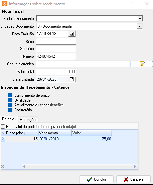Click the Chave eletrônica key icon button
This screenshot has width=153, height=185.
pyautogui.click(x=142, y=64)
